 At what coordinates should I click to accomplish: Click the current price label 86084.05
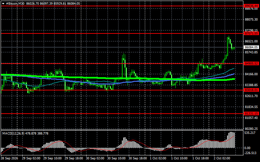[251, 47]
